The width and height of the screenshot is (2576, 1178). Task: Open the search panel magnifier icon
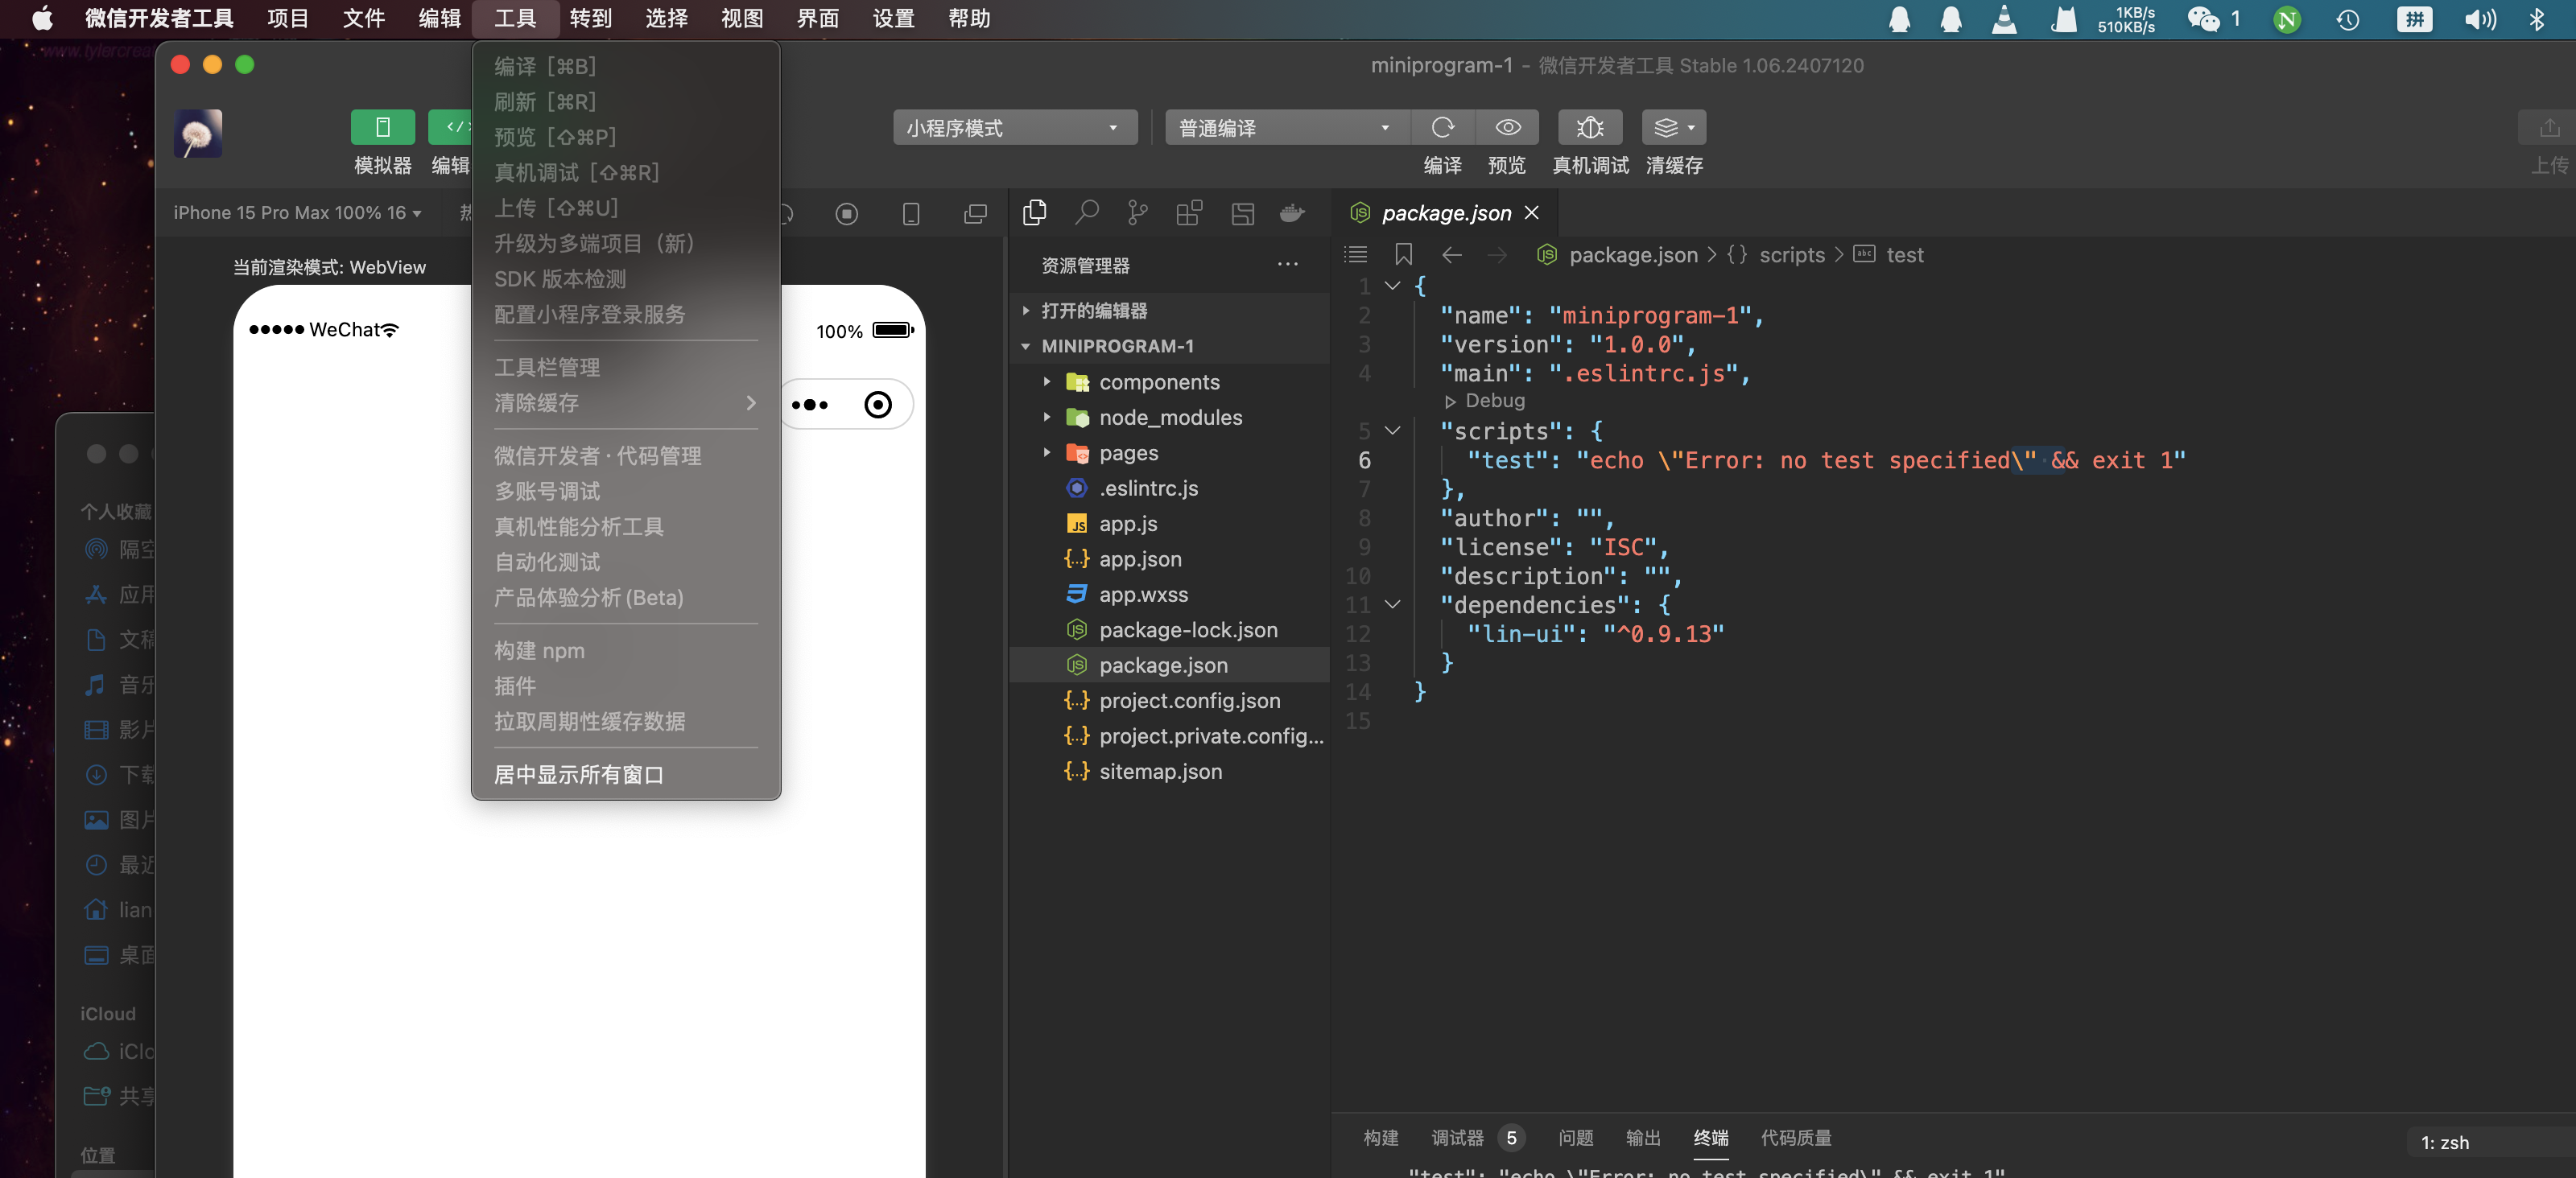pos(1086,212)
